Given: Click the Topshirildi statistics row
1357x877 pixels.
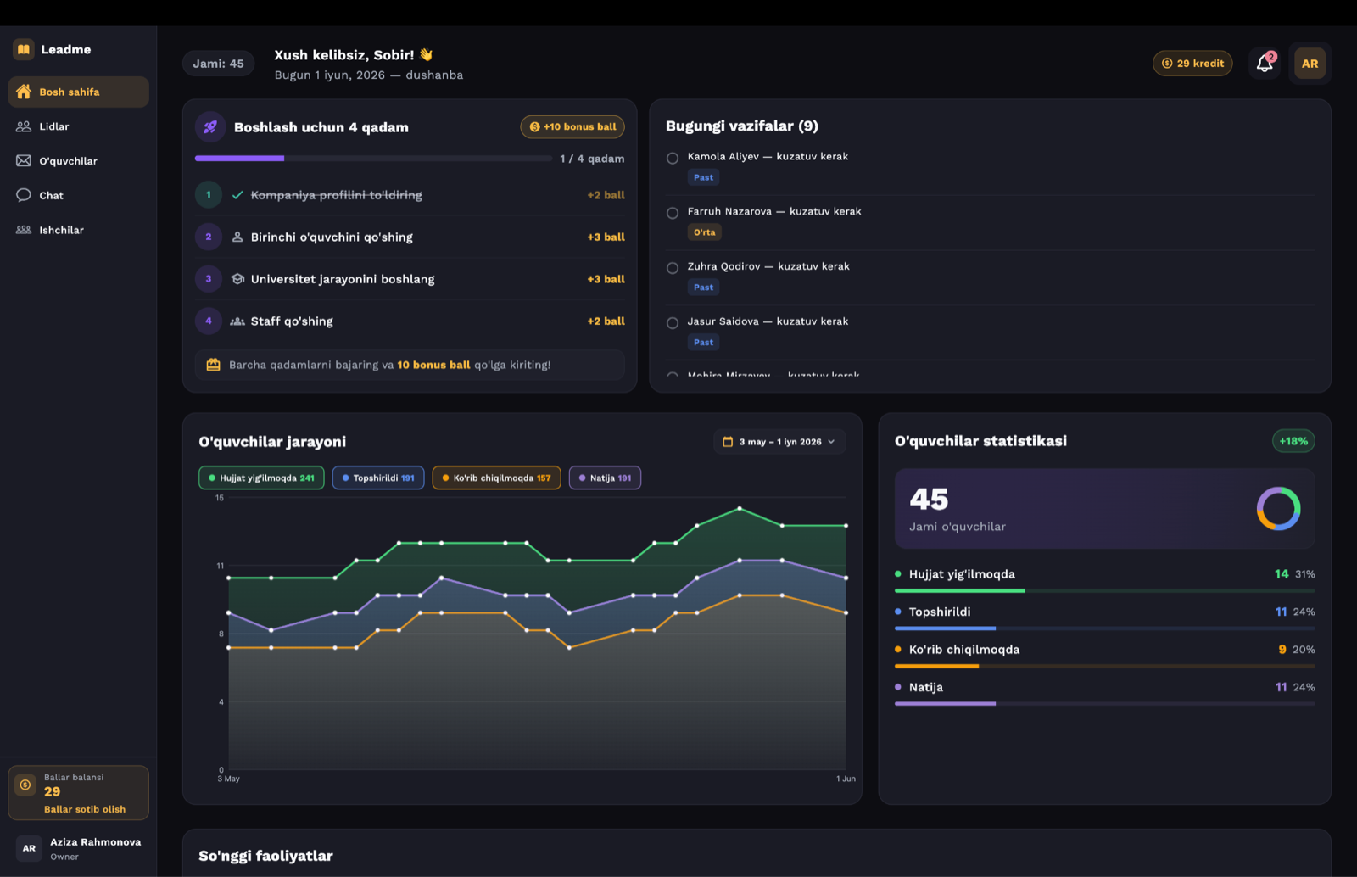Looking at the screenshot, I should pyautogui.click(x=1104, y=616).
